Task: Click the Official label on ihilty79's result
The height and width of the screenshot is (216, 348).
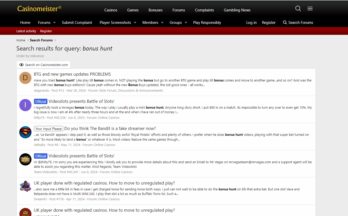Action: tap(41, 102)
